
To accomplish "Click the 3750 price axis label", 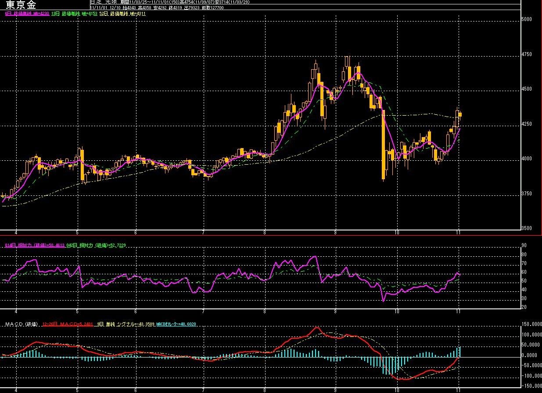I will tap(528, 194).
